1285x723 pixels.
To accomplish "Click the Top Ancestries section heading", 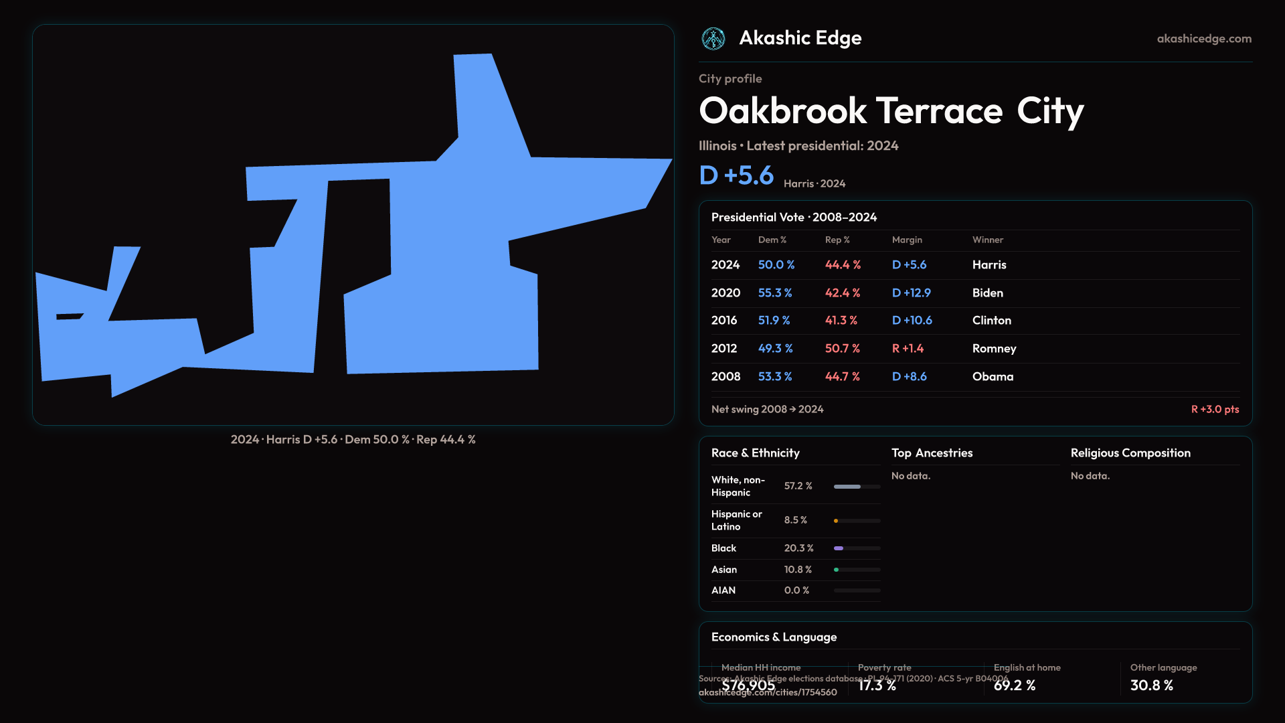I will click(x=932, y=453).
